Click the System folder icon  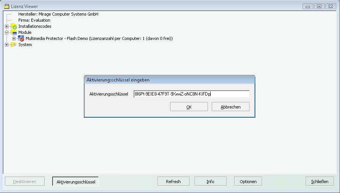14,45
